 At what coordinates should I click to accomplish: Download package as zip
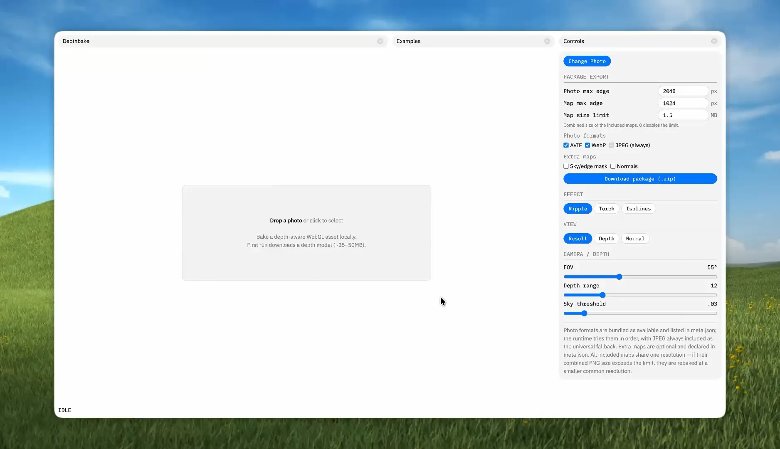(x=640, y=179)
